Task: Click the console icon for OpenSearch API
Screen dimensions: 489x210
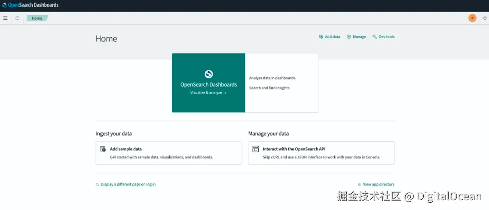Action: (255, 149)
